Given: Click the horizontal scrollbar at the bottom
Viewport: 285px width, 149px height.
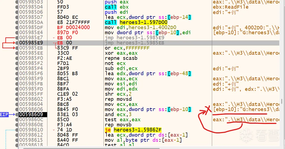Looking at the screenshot, I should coord(135,148).
